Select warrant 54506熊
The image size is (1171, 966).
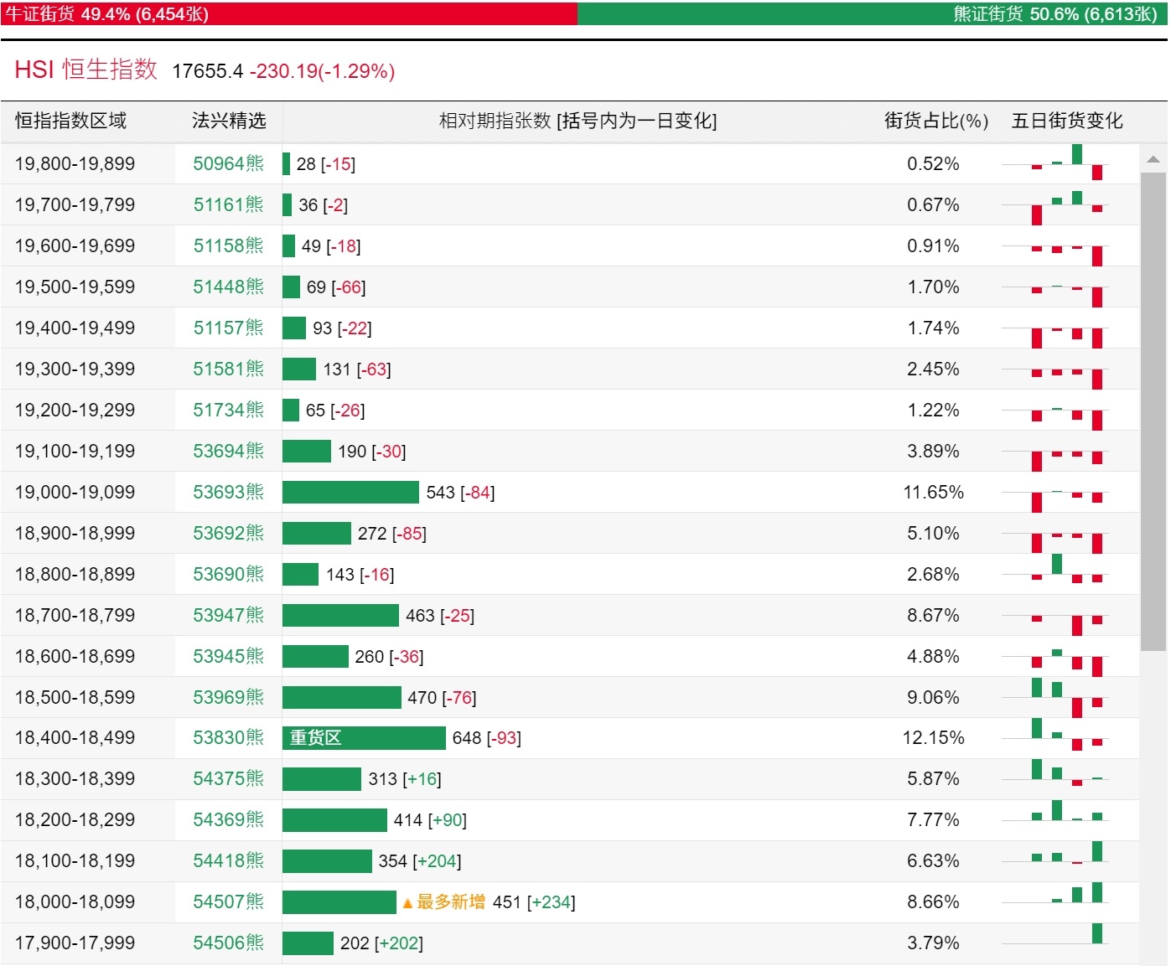pyautogui.click(x=228, y=943)
